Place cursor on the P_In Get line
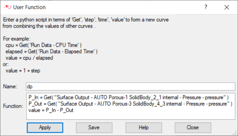Image resolution: width=238 pixels, height=136 pixels. click(x=128, y=97)
